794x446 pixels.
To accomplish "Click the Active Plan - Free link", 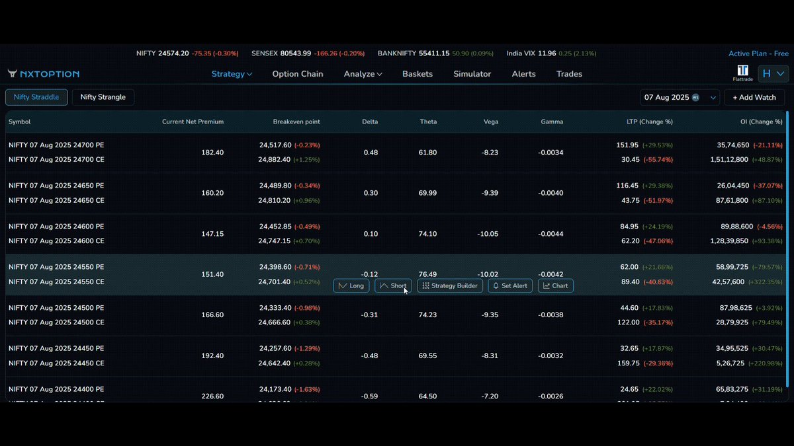I will (x=758, y=54).
